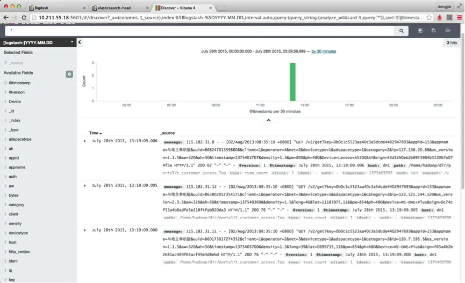Collapse the sidebar with the left chevron
The image size is (465, 283).
80,42
